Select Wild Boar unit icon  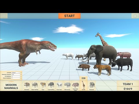click(27, 86)
